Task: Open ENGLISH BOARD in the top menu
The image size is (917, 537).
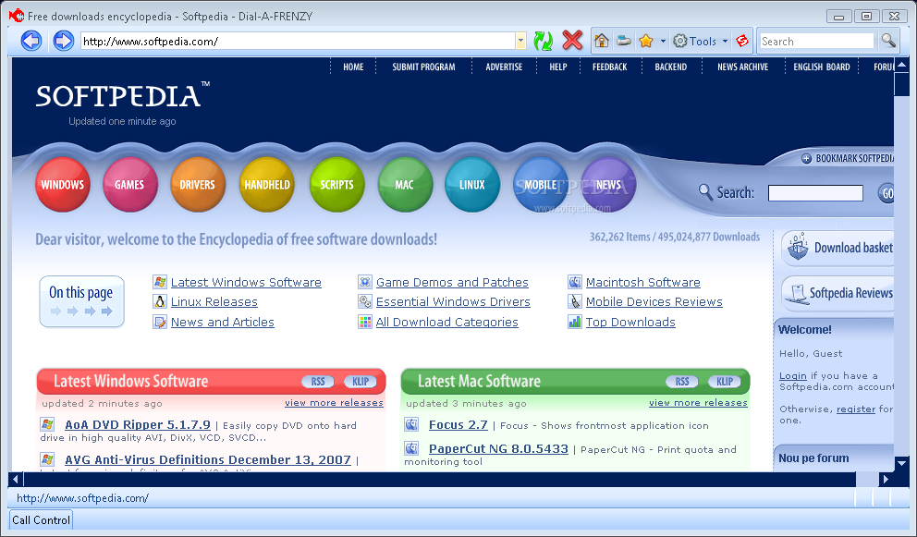Action: coord(821,67)
